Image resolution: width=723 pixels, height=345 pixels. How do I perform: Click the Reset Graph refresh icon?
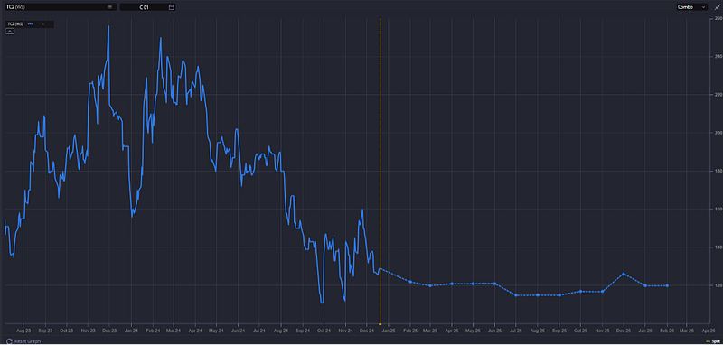9,341
